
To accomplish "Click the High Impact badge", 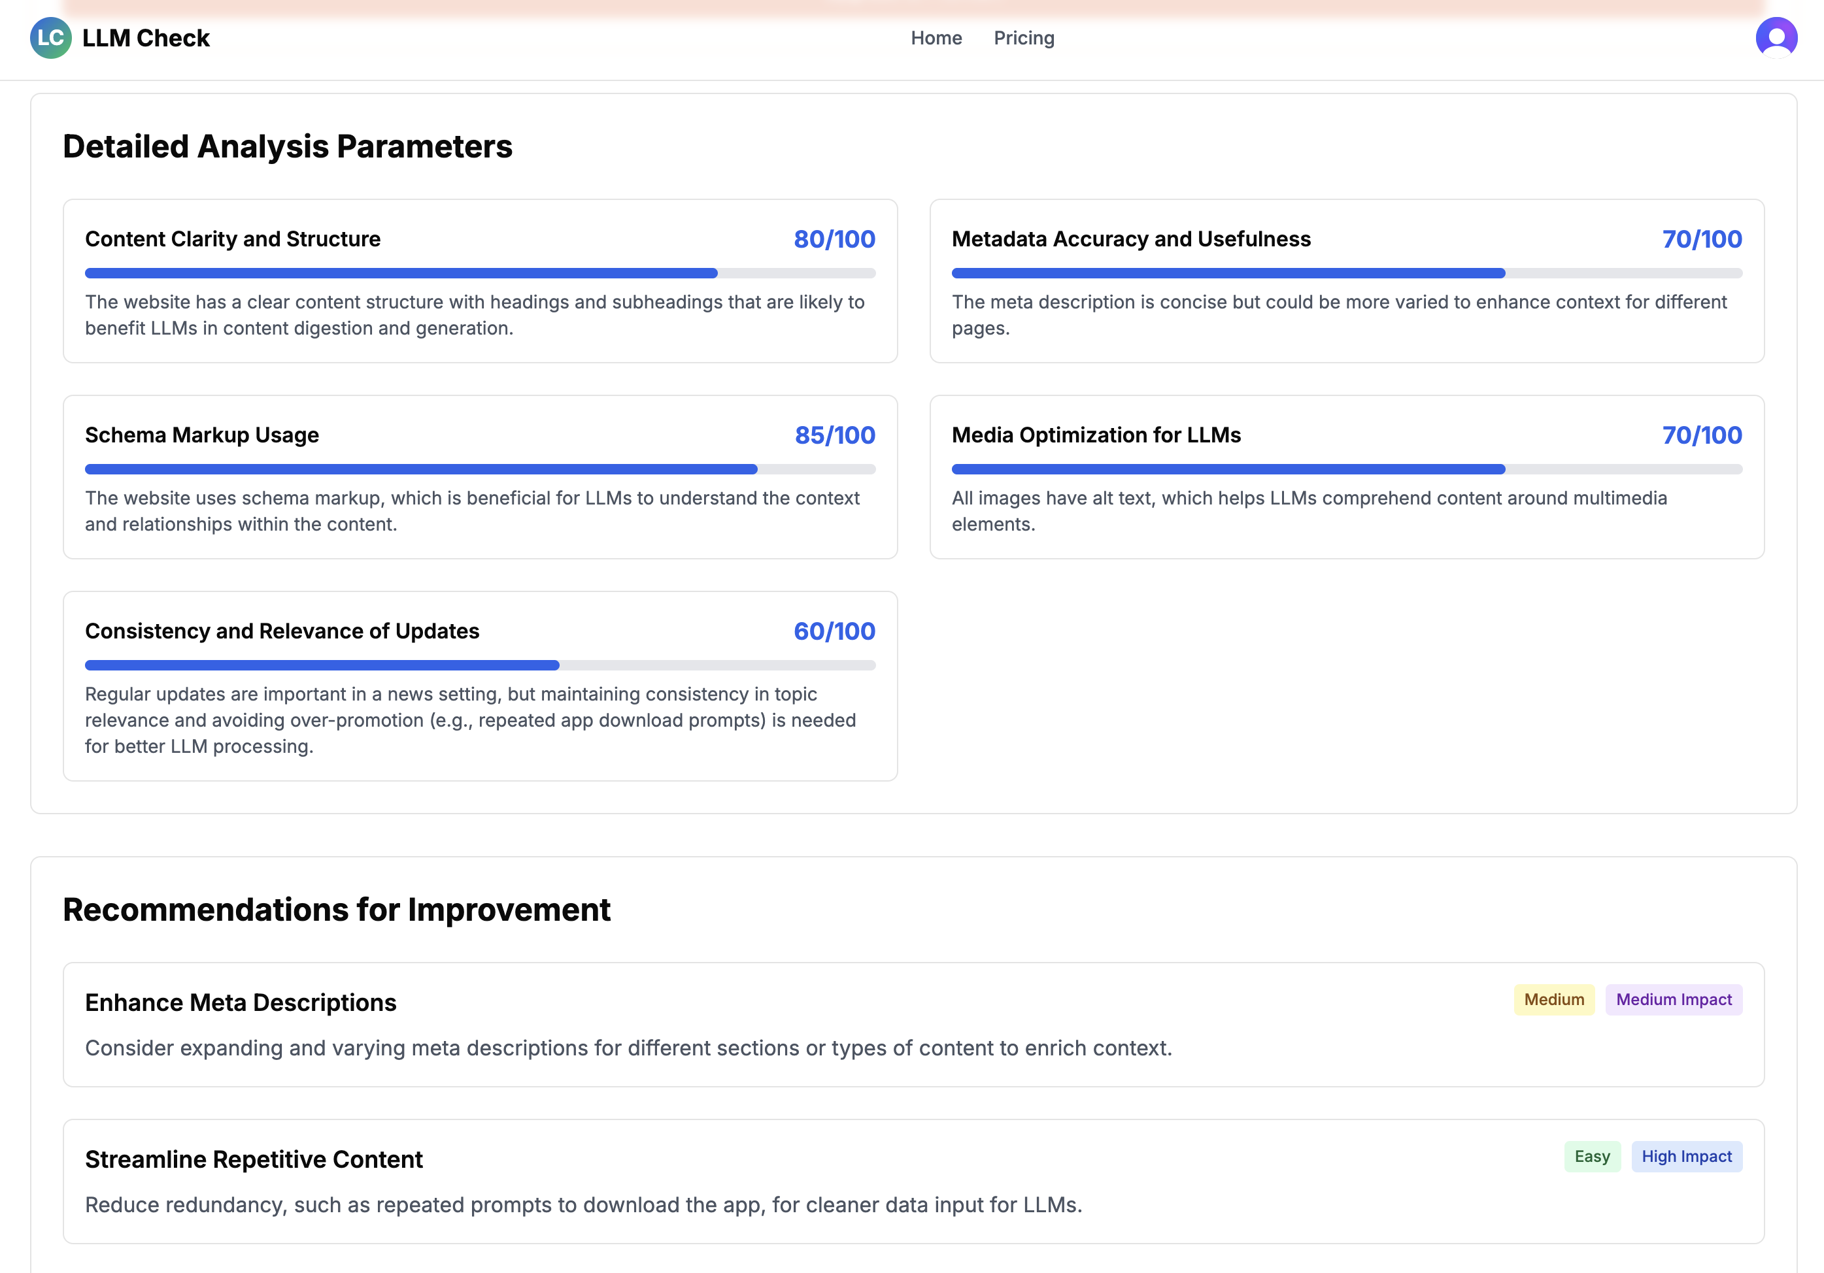I will (x=1687, y=1156).
